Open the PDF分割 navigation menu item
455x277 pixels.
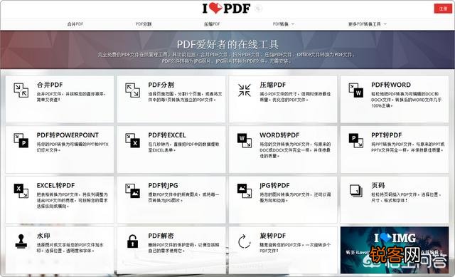(144, 24)
